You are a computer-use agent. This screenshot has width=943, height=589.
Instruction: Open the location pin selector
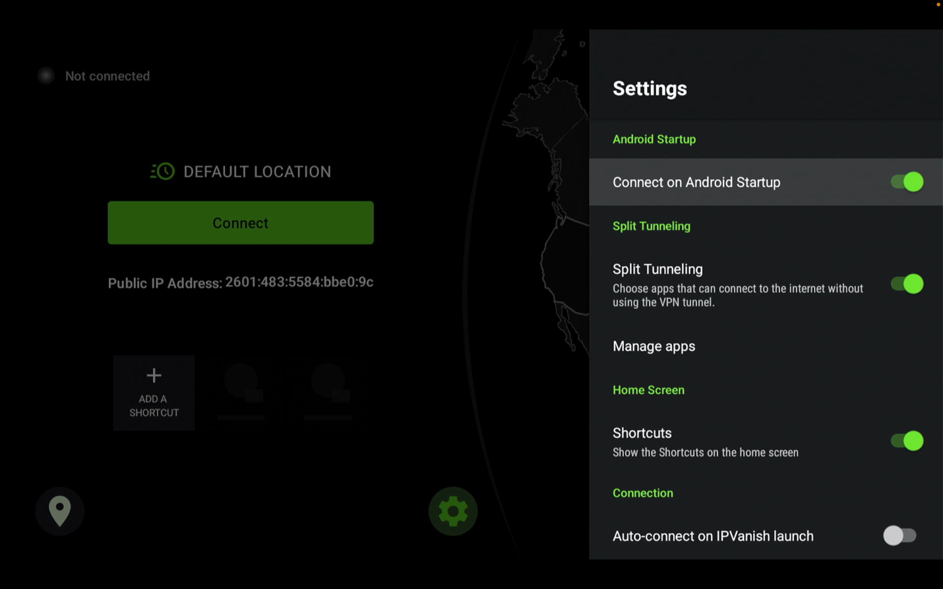59,511
